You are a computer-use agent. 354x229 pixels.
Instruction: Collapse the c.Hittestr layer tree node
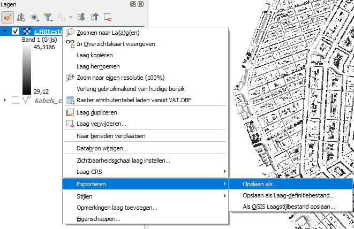(x=5, y=31)
